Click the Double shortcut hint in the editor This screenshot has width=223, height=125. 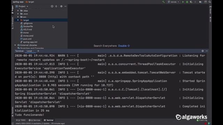point(124,46)
